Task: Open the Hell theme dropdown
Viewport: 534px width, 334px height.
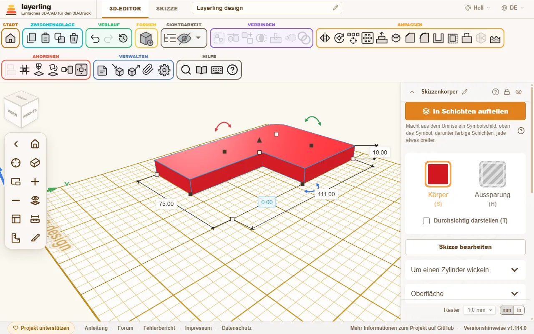Action: click(478, 8)
